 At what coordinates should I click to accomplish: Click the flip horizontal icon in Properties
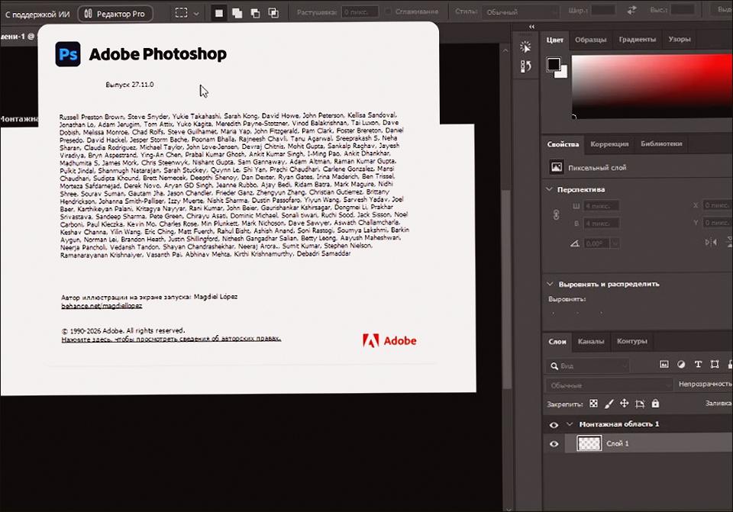click(711, 242)
